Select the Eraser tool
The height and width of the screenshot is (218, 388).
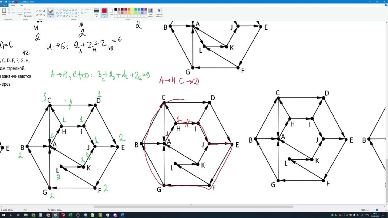click(x=37, y=15)
